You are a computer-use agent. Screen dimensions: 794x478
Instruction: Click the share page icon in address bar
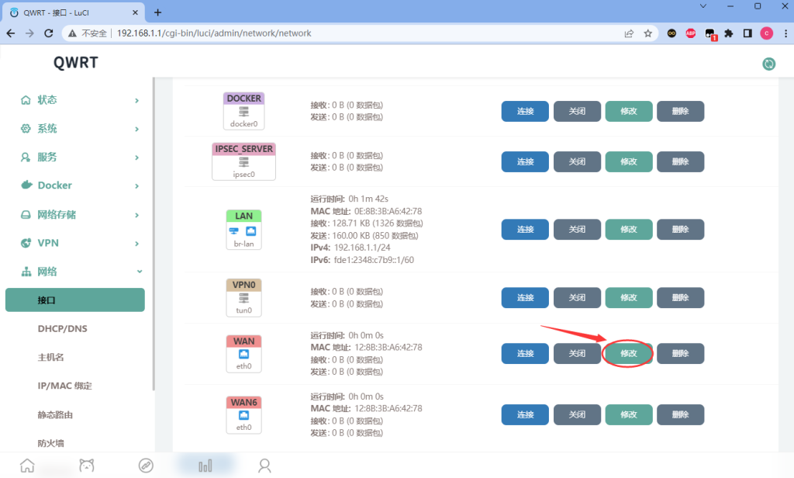[x=629, y=33]
